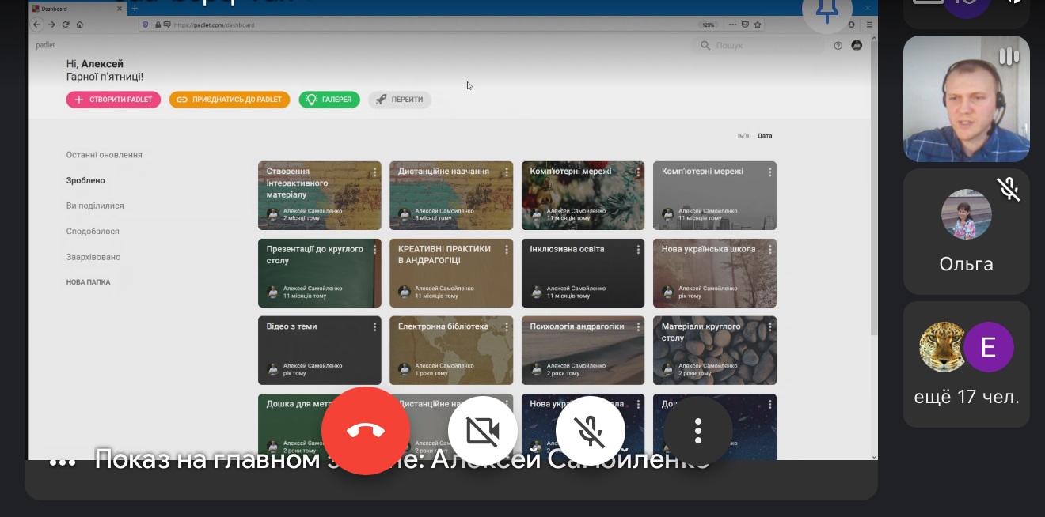
Task: Open a new browser tab with the plus
Action: [135, 9]
